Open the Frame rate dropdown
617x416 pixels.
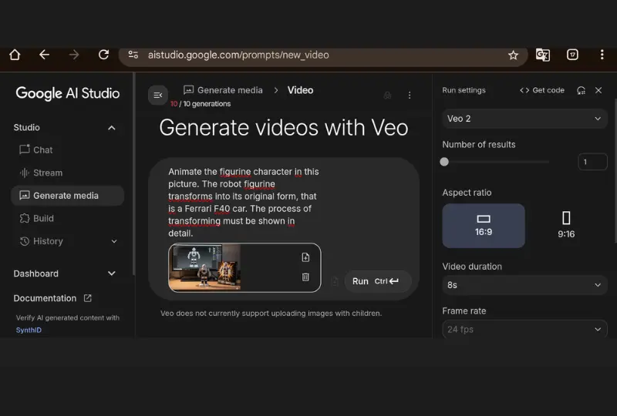[x=524, y=329]
